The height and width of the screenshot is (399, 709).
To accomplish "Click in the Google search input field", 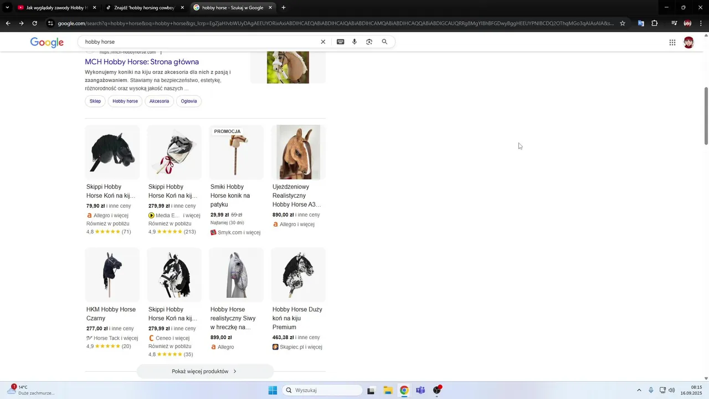I will point(199,42).
